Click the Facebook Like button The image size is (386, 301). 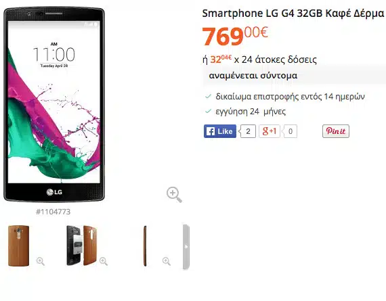pos(220,131)
